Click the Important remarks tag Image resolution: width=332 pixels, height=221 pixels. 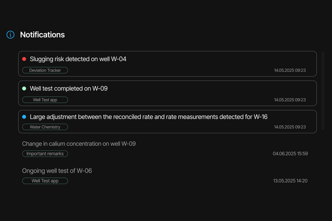coord(45,154)
